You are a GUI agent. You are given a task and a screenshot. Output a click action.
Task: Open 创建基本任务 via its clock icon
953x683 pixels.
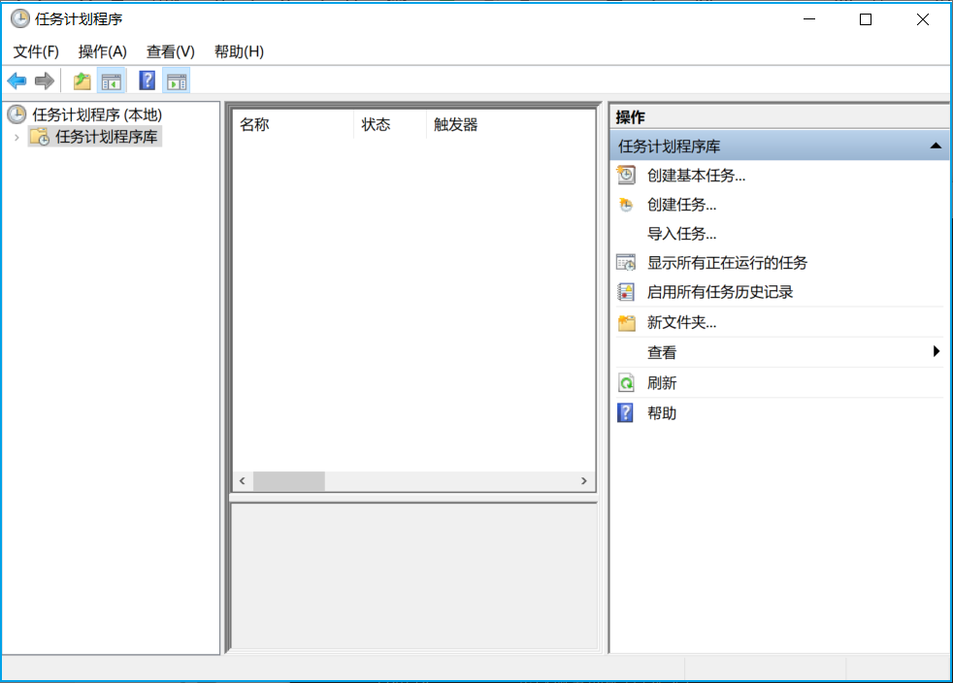(x=626, y=175)
